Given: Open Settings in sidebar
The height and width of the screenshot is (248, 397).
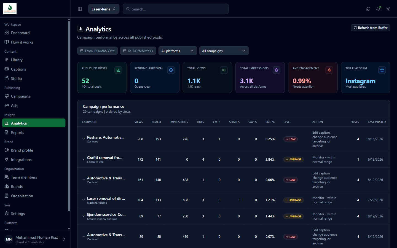Looking at the screenshot, I should [x=34, y=214].
